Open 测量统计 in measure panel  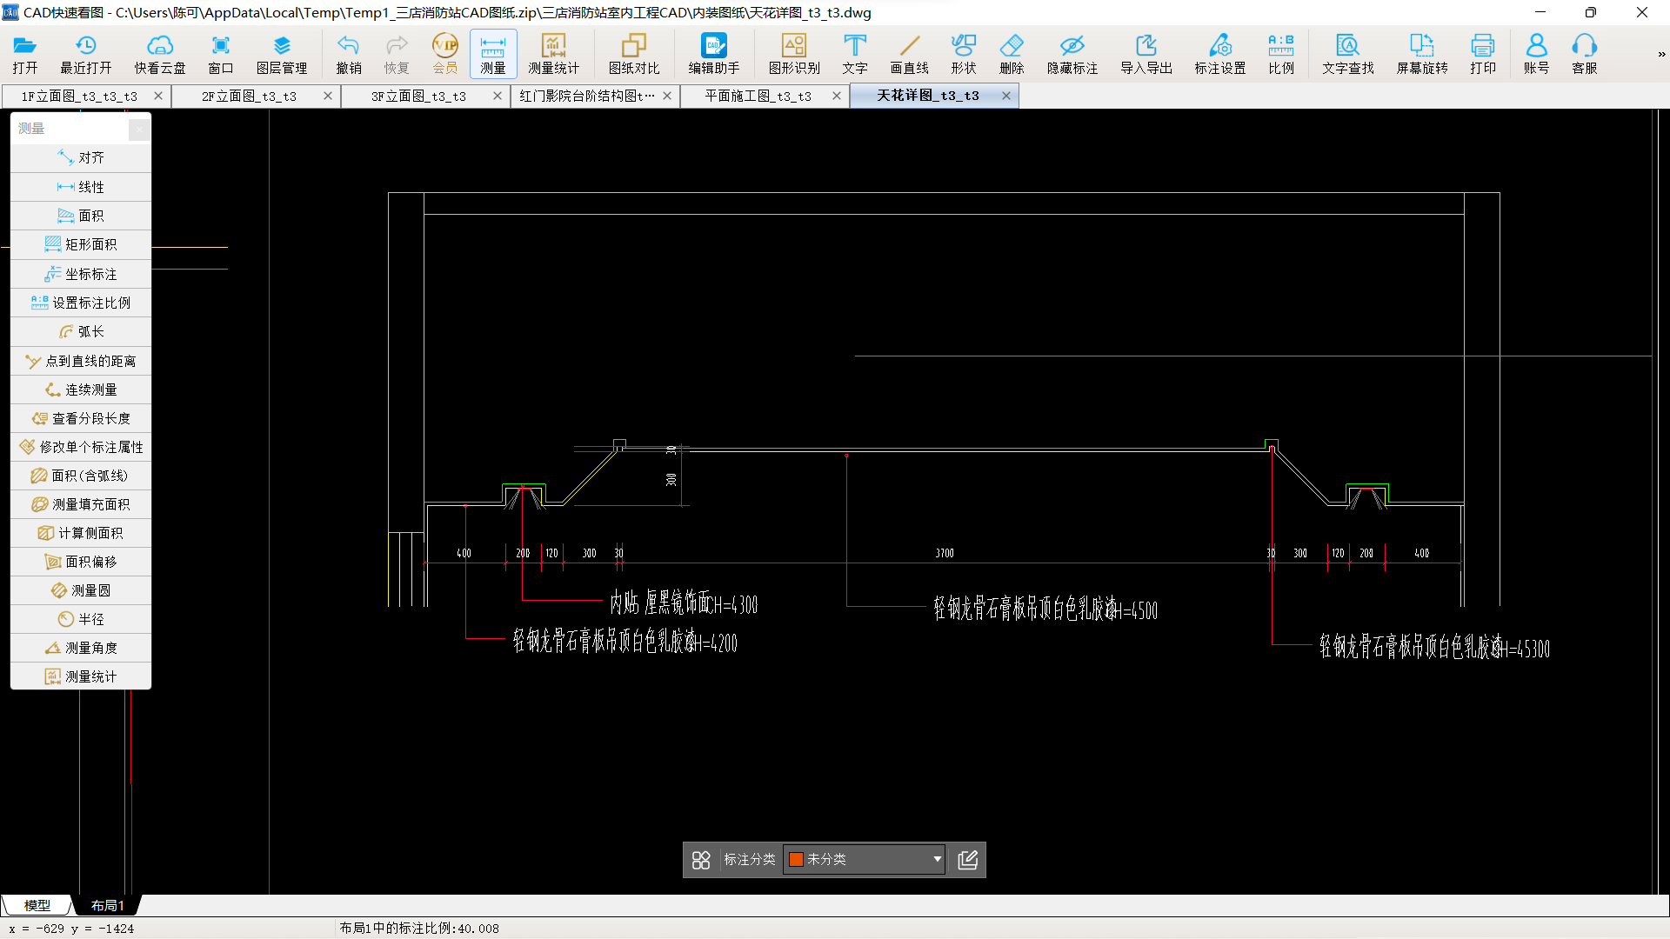tap(81, 676)
